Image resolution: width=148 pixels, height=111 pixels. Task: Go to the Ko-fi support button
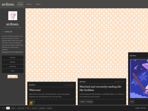click(x=13, y=71)
